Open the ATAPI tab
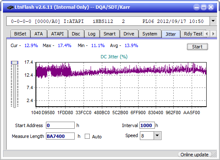This screenshot has width=220, height=160. 57,34
